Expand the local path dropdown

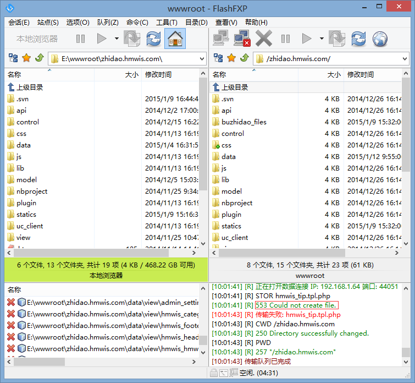[x=201, y=58]
